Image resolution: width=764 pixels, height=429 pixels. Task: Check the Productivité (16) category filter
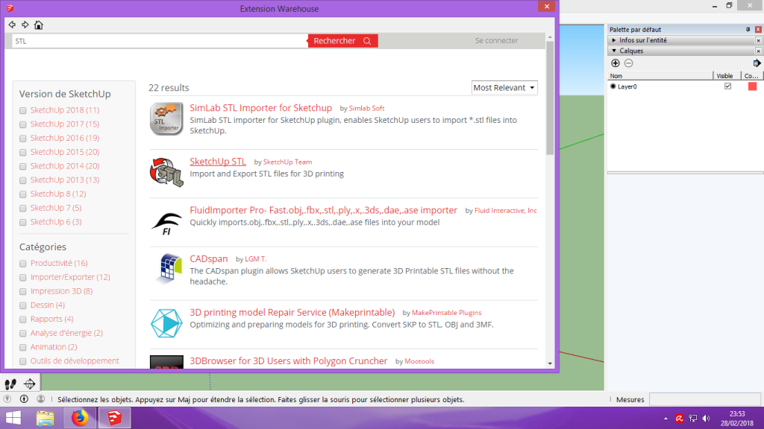click(23, 264)
